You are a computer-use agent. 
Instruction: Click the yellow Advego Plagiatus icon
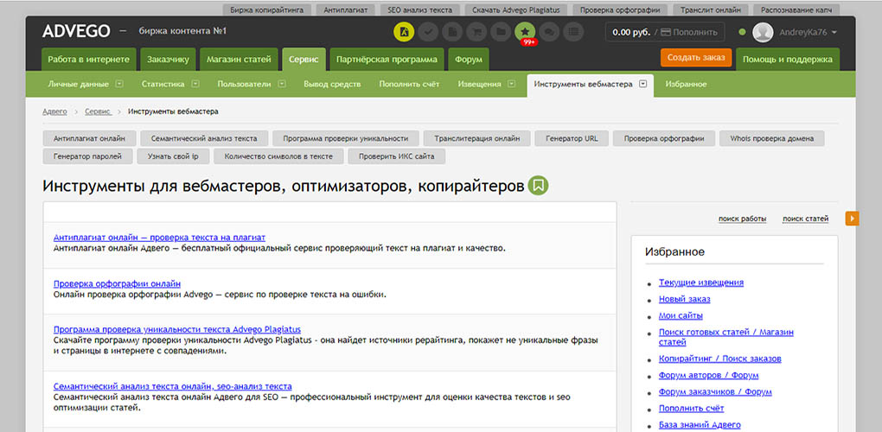pyautogui.click(x=404, y=32)
